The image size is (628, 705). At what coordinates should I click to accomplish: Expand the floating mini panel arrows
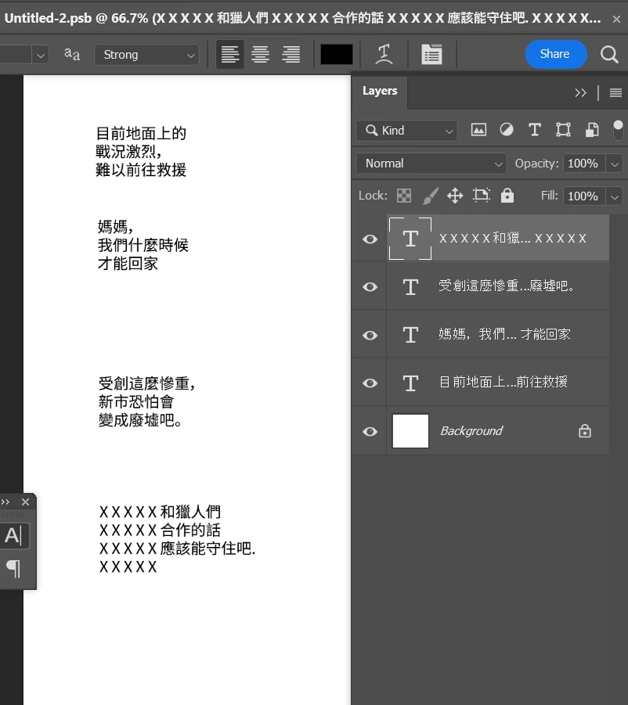pos(5,502)
